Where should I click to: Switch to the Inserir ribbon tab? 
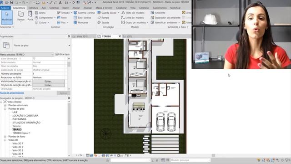click(65, 8)
